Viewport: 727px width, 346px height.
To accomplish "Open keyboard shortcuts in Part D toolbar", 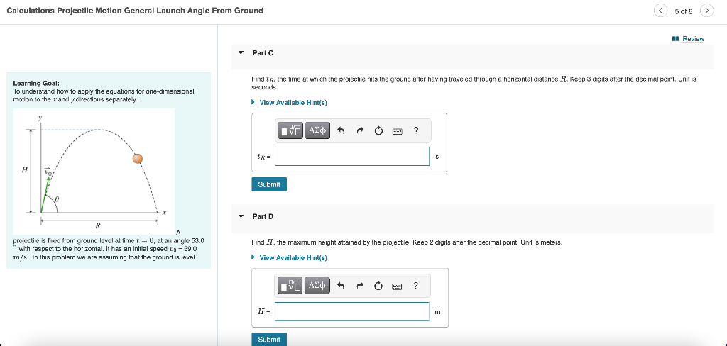I will coord(398,286).
